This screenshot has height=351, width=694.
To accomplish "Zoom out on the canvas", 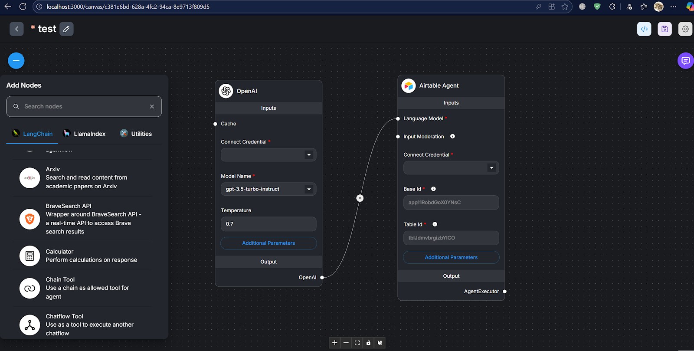I will 346,343.
